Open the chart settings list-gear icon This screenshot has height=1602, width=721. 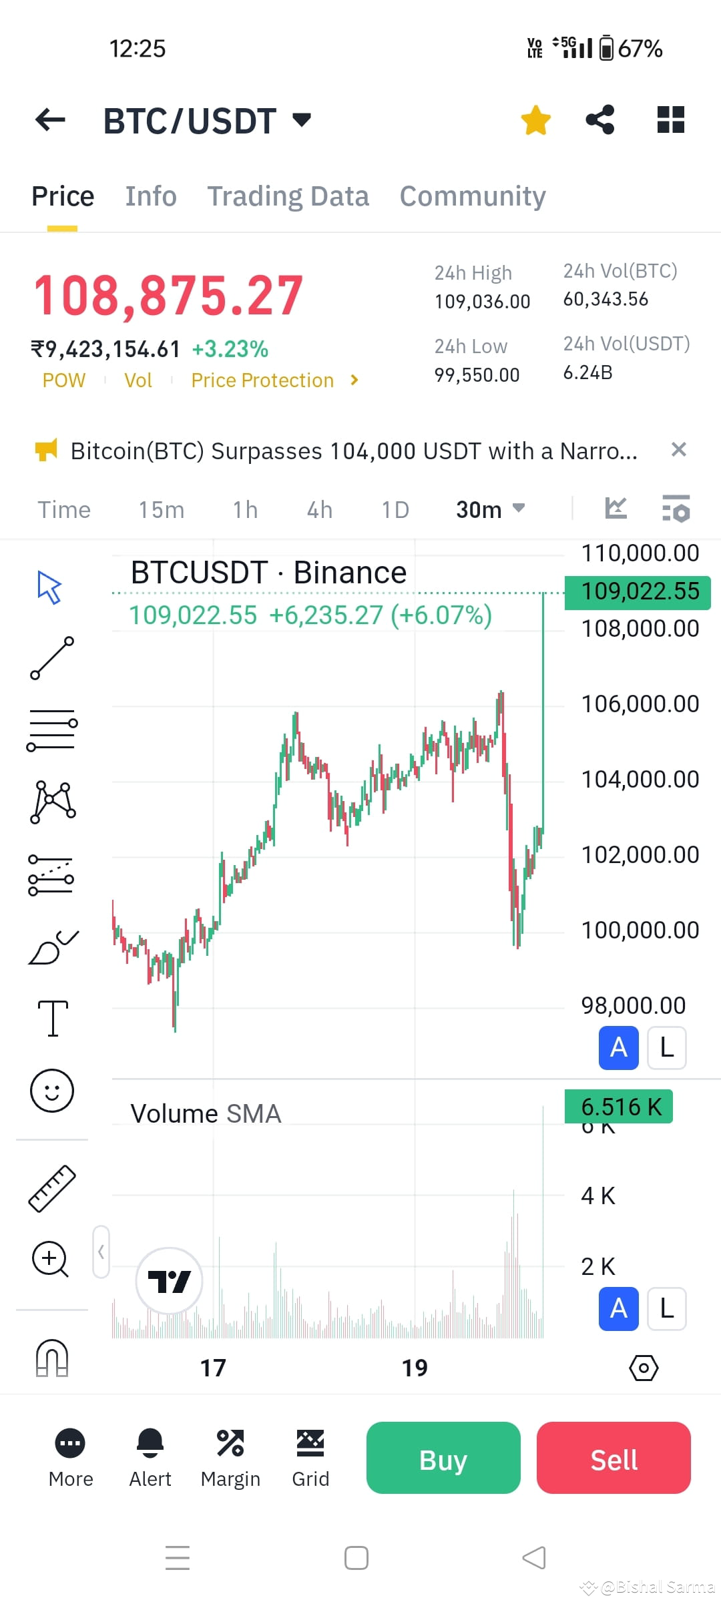coord(676,509)
